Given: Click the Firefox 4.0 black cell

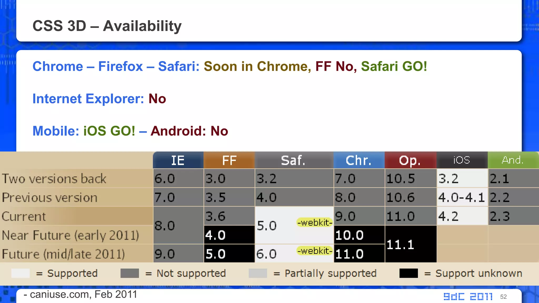Looking at the screenshot, I should pyautogui.click(x=229, y=235).
